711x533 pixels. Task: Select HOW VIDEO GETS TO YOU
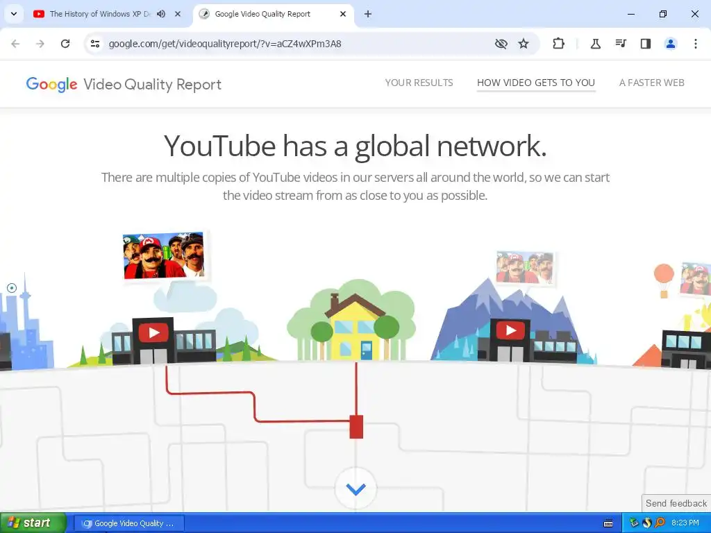pos(536,83)
